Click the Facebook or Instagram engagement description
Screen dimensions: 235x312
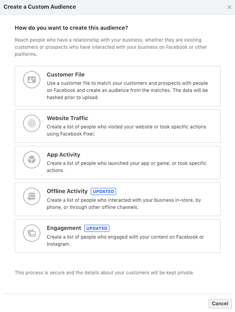pyautogui.click(x=125, y=240)
